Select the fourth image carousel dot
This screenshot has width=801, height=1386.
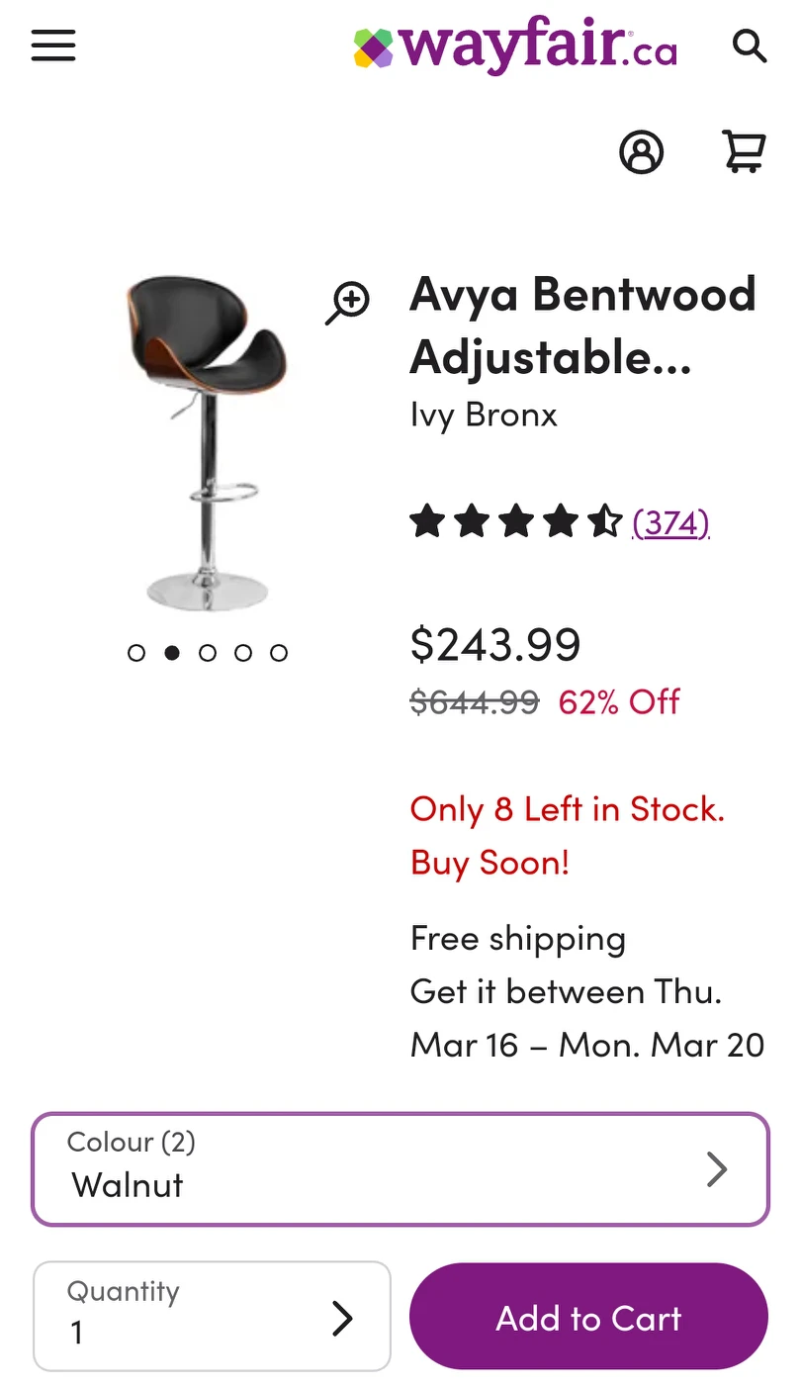click(x=243, y=653)
